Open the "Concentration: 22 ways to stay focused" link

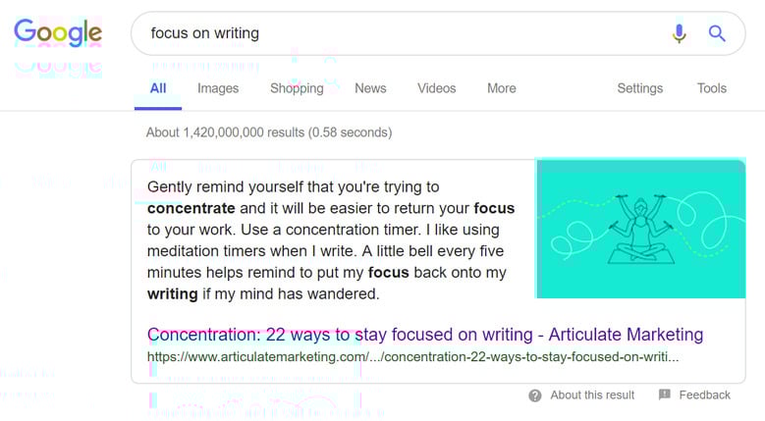click(425, 335)
